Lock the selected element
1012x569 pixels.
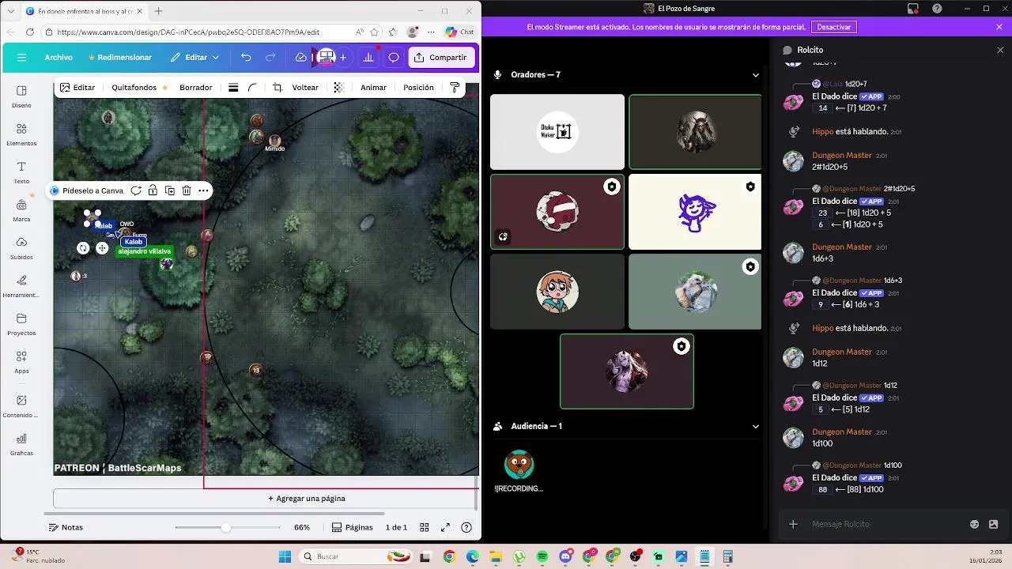coord(153,190)
